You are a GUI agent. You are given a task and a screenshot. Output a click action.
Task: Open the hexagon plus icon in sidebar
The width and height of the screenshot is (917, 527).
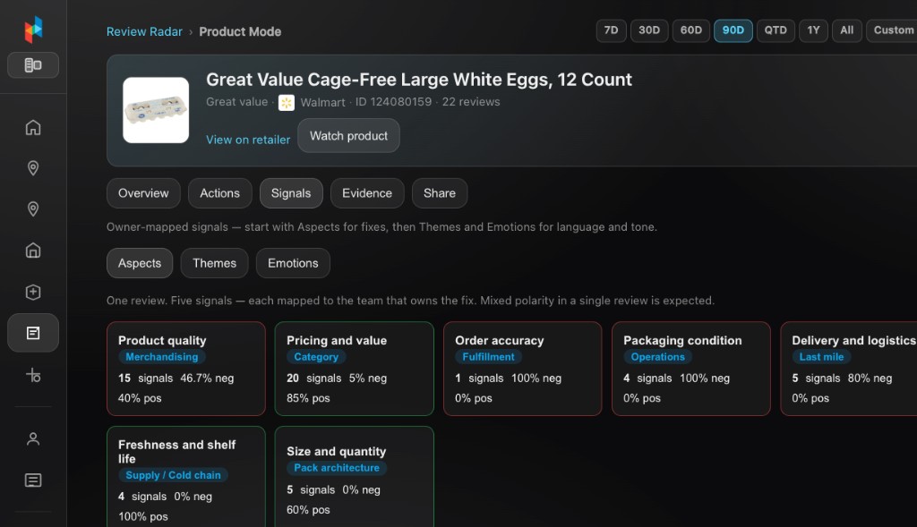point(33,292)
